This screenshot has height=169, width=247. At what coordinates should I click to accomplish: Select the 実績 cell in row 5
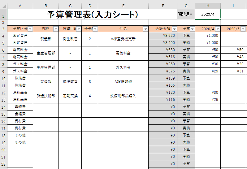(x=186, y=43)
